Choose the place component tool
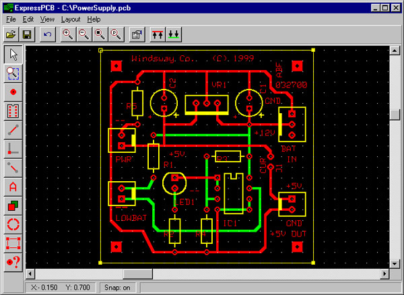 point(13,110)
